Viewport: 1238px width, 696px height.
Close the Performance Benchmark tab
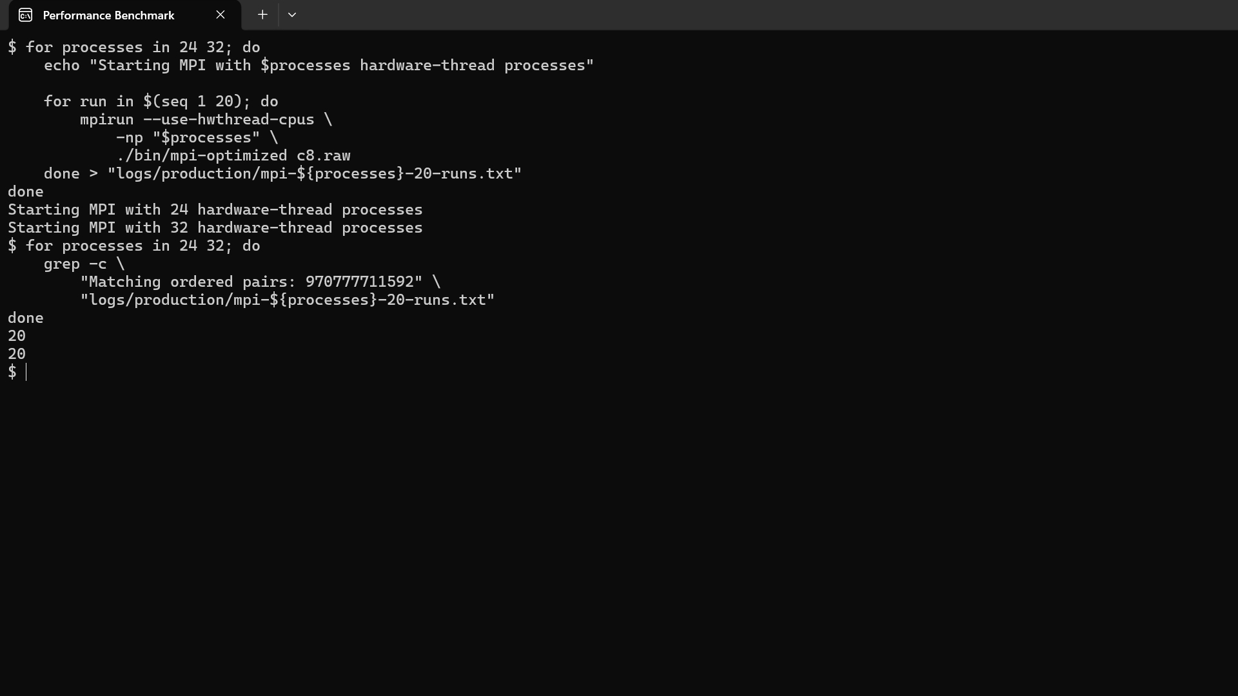tap(221, 15)
